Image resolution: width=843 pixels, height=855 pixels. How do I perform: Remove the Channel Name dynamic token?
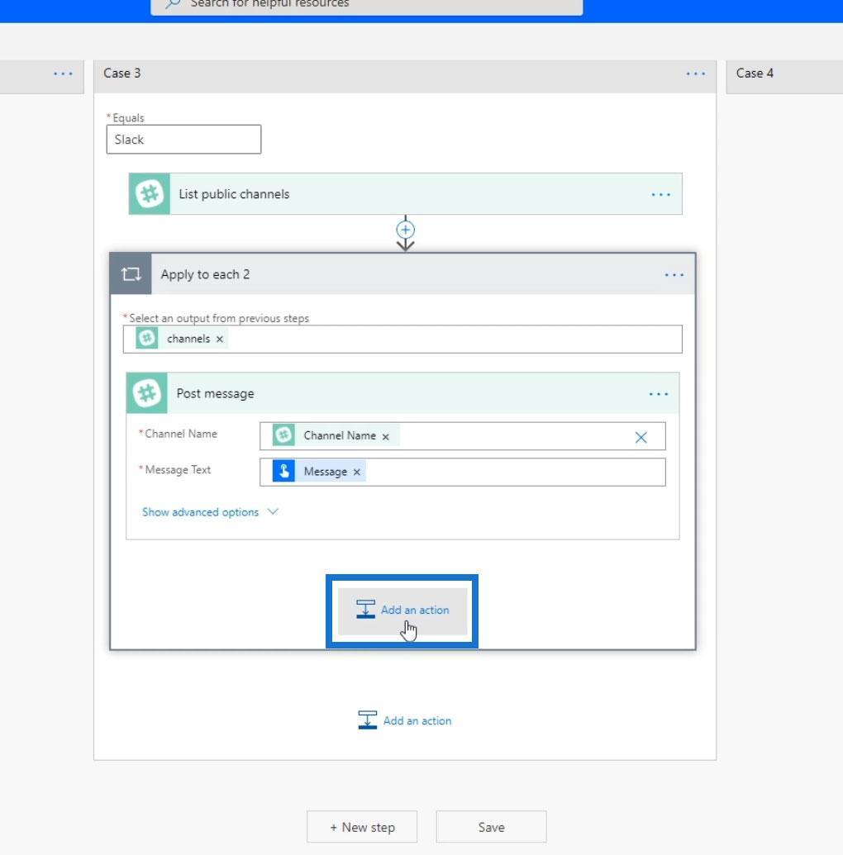(x=386, y=437)
